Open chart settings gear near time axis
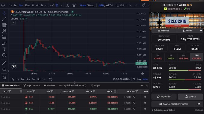204x114 pixels. (142, 74)
